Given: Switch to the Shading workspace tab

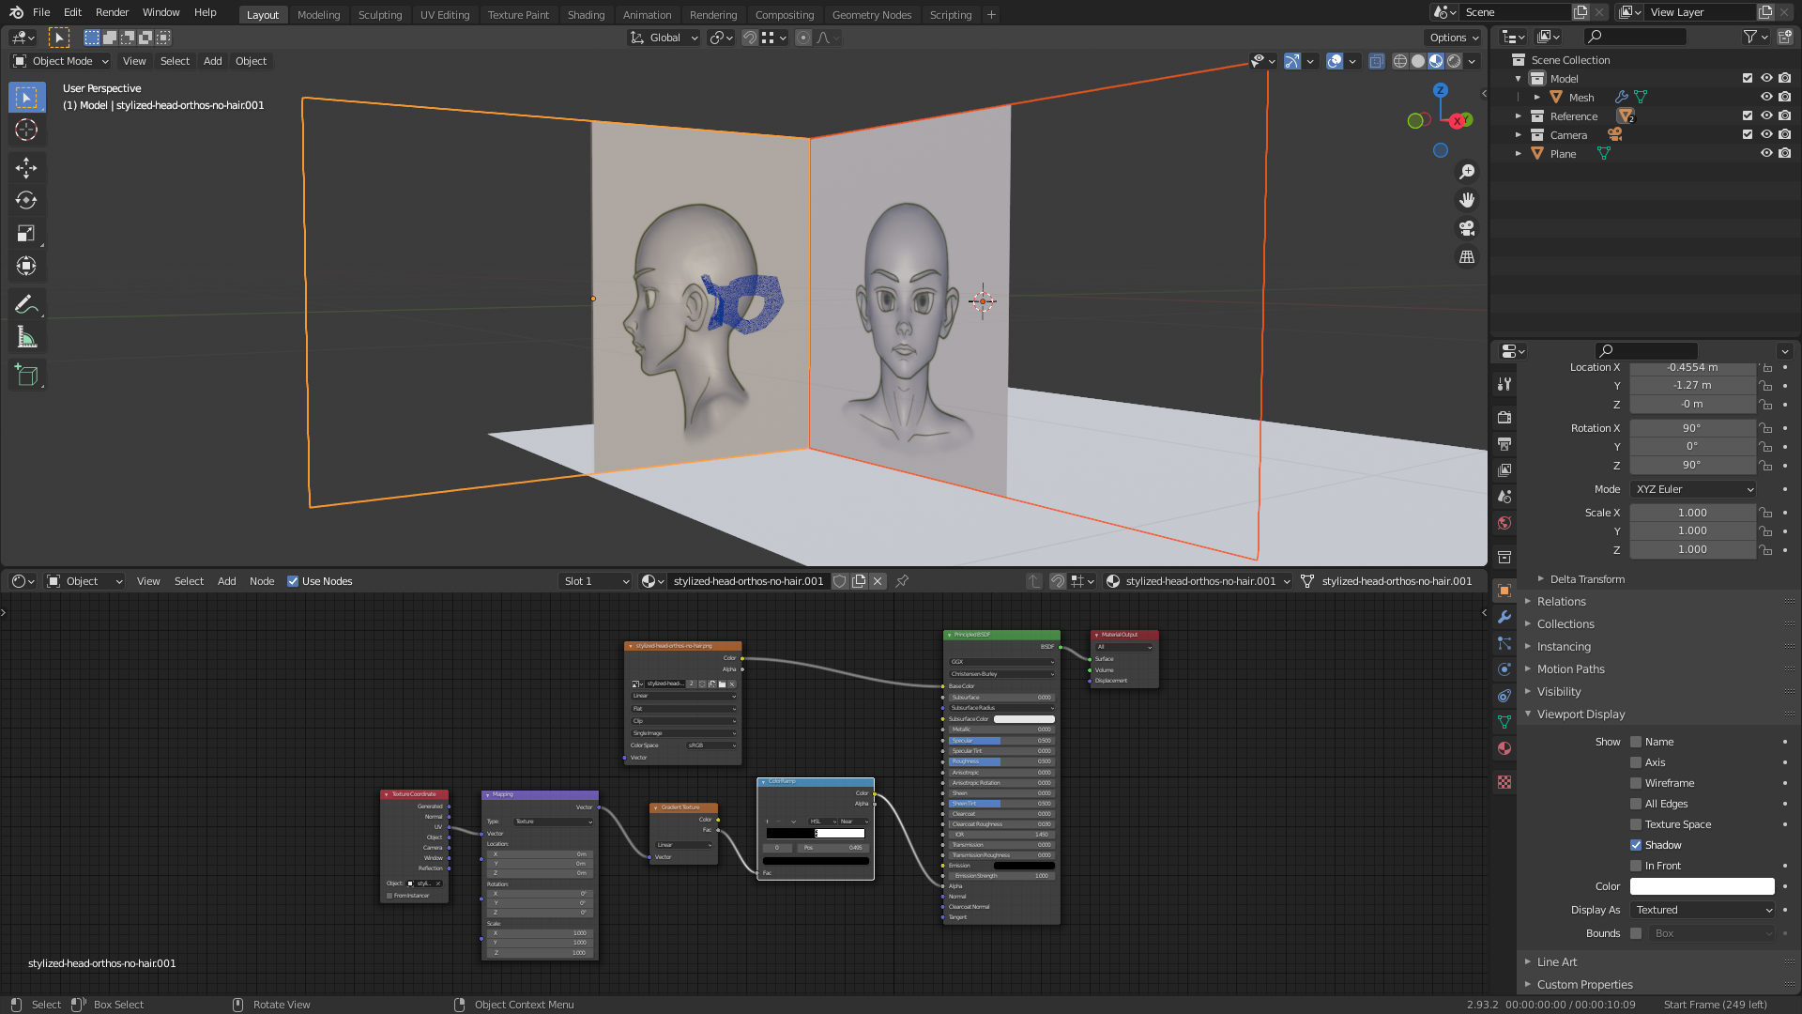Looking at the screenshot, I should [586, 15].
